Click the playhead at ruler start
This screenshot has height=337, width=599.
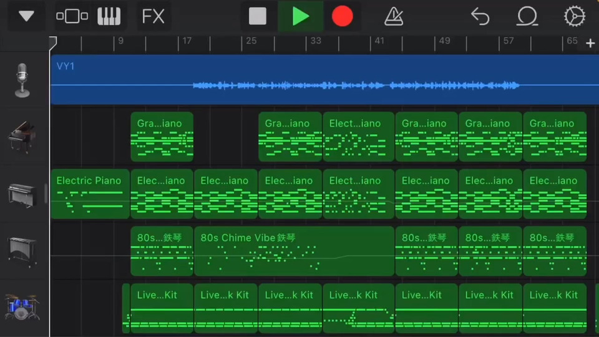coord(52,43)
